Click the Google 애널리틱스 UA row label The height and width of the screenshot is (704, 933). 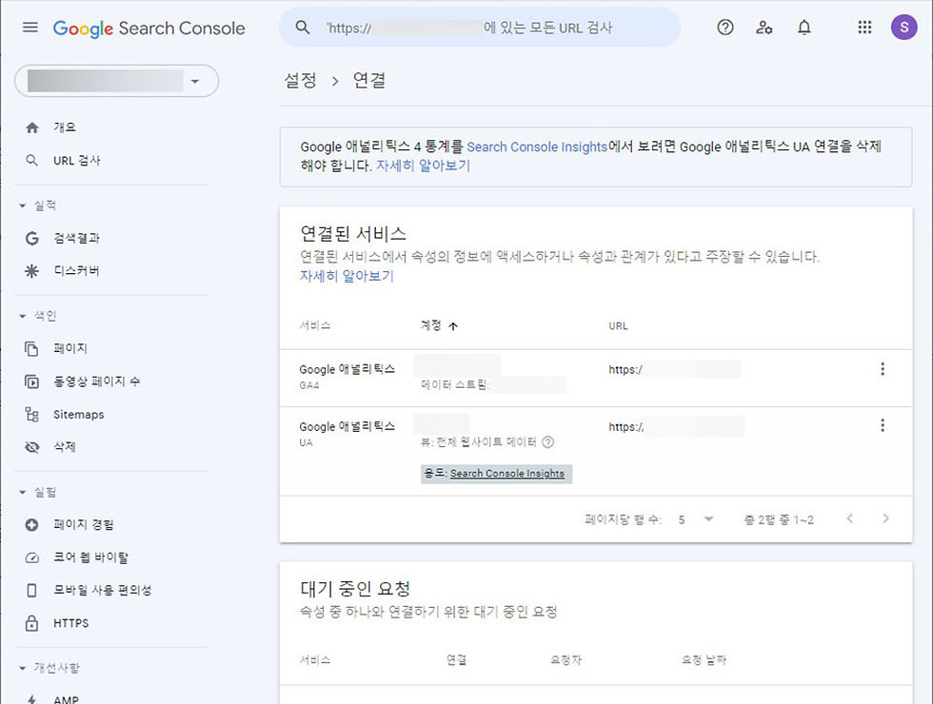tap(347, 427)
